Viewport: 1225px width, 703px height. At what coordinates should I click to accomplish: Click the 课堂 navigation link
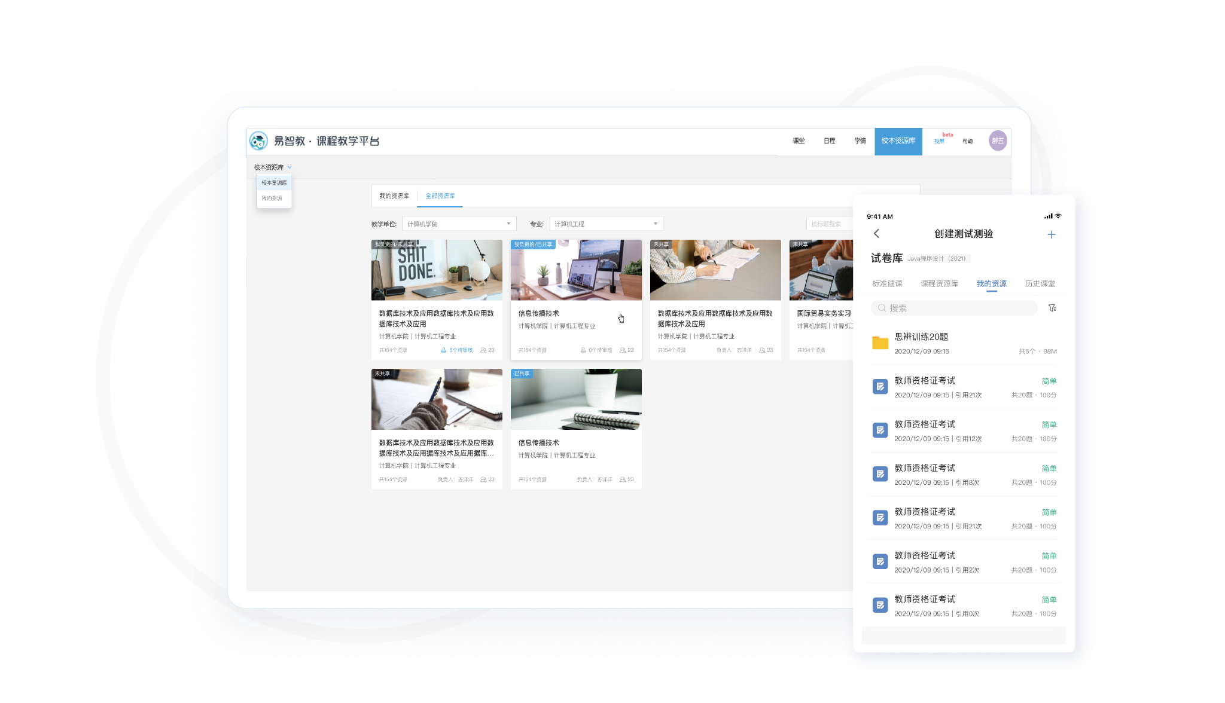point(799,141)
